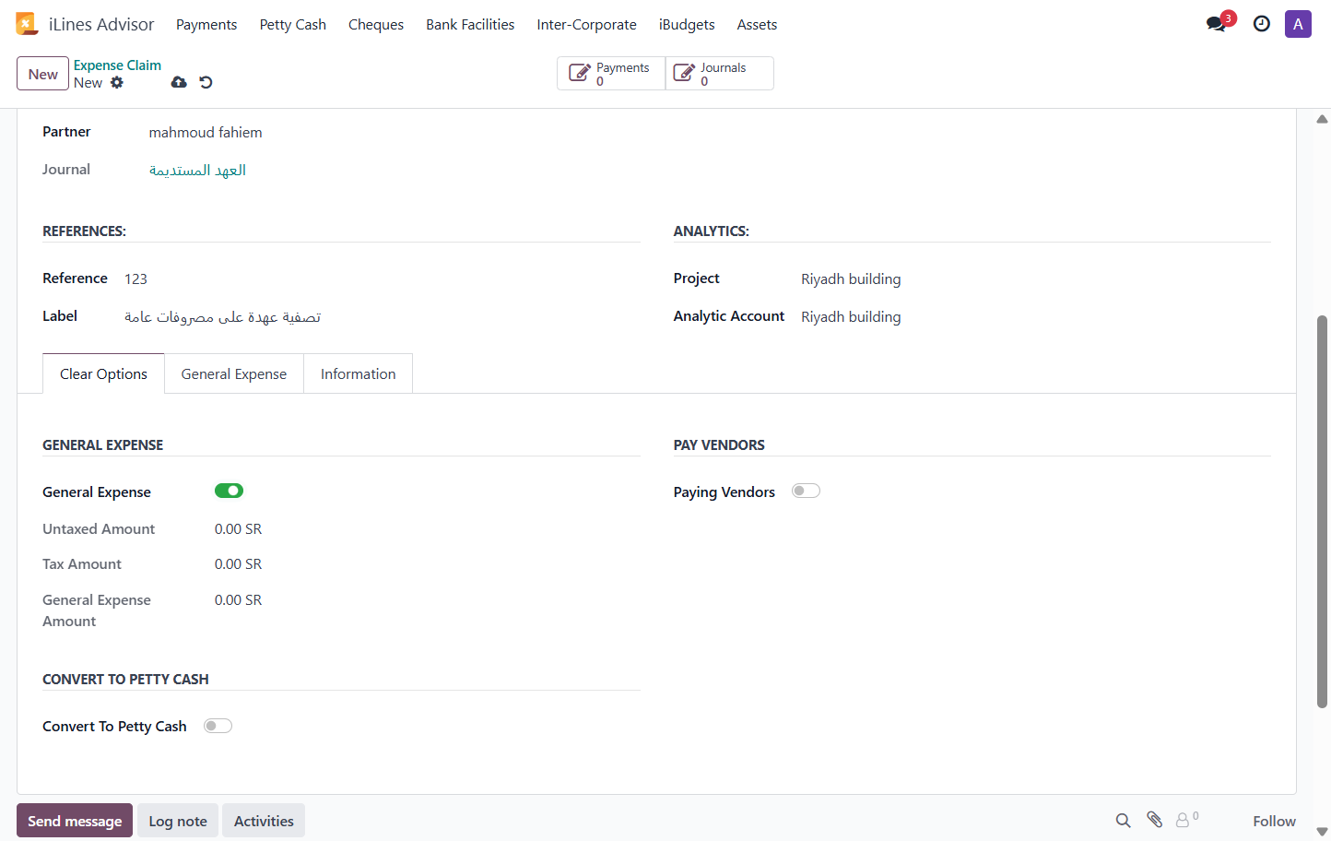Open the Bank Facilities menu
This screenshot has height=841, width=1331.
470,25
